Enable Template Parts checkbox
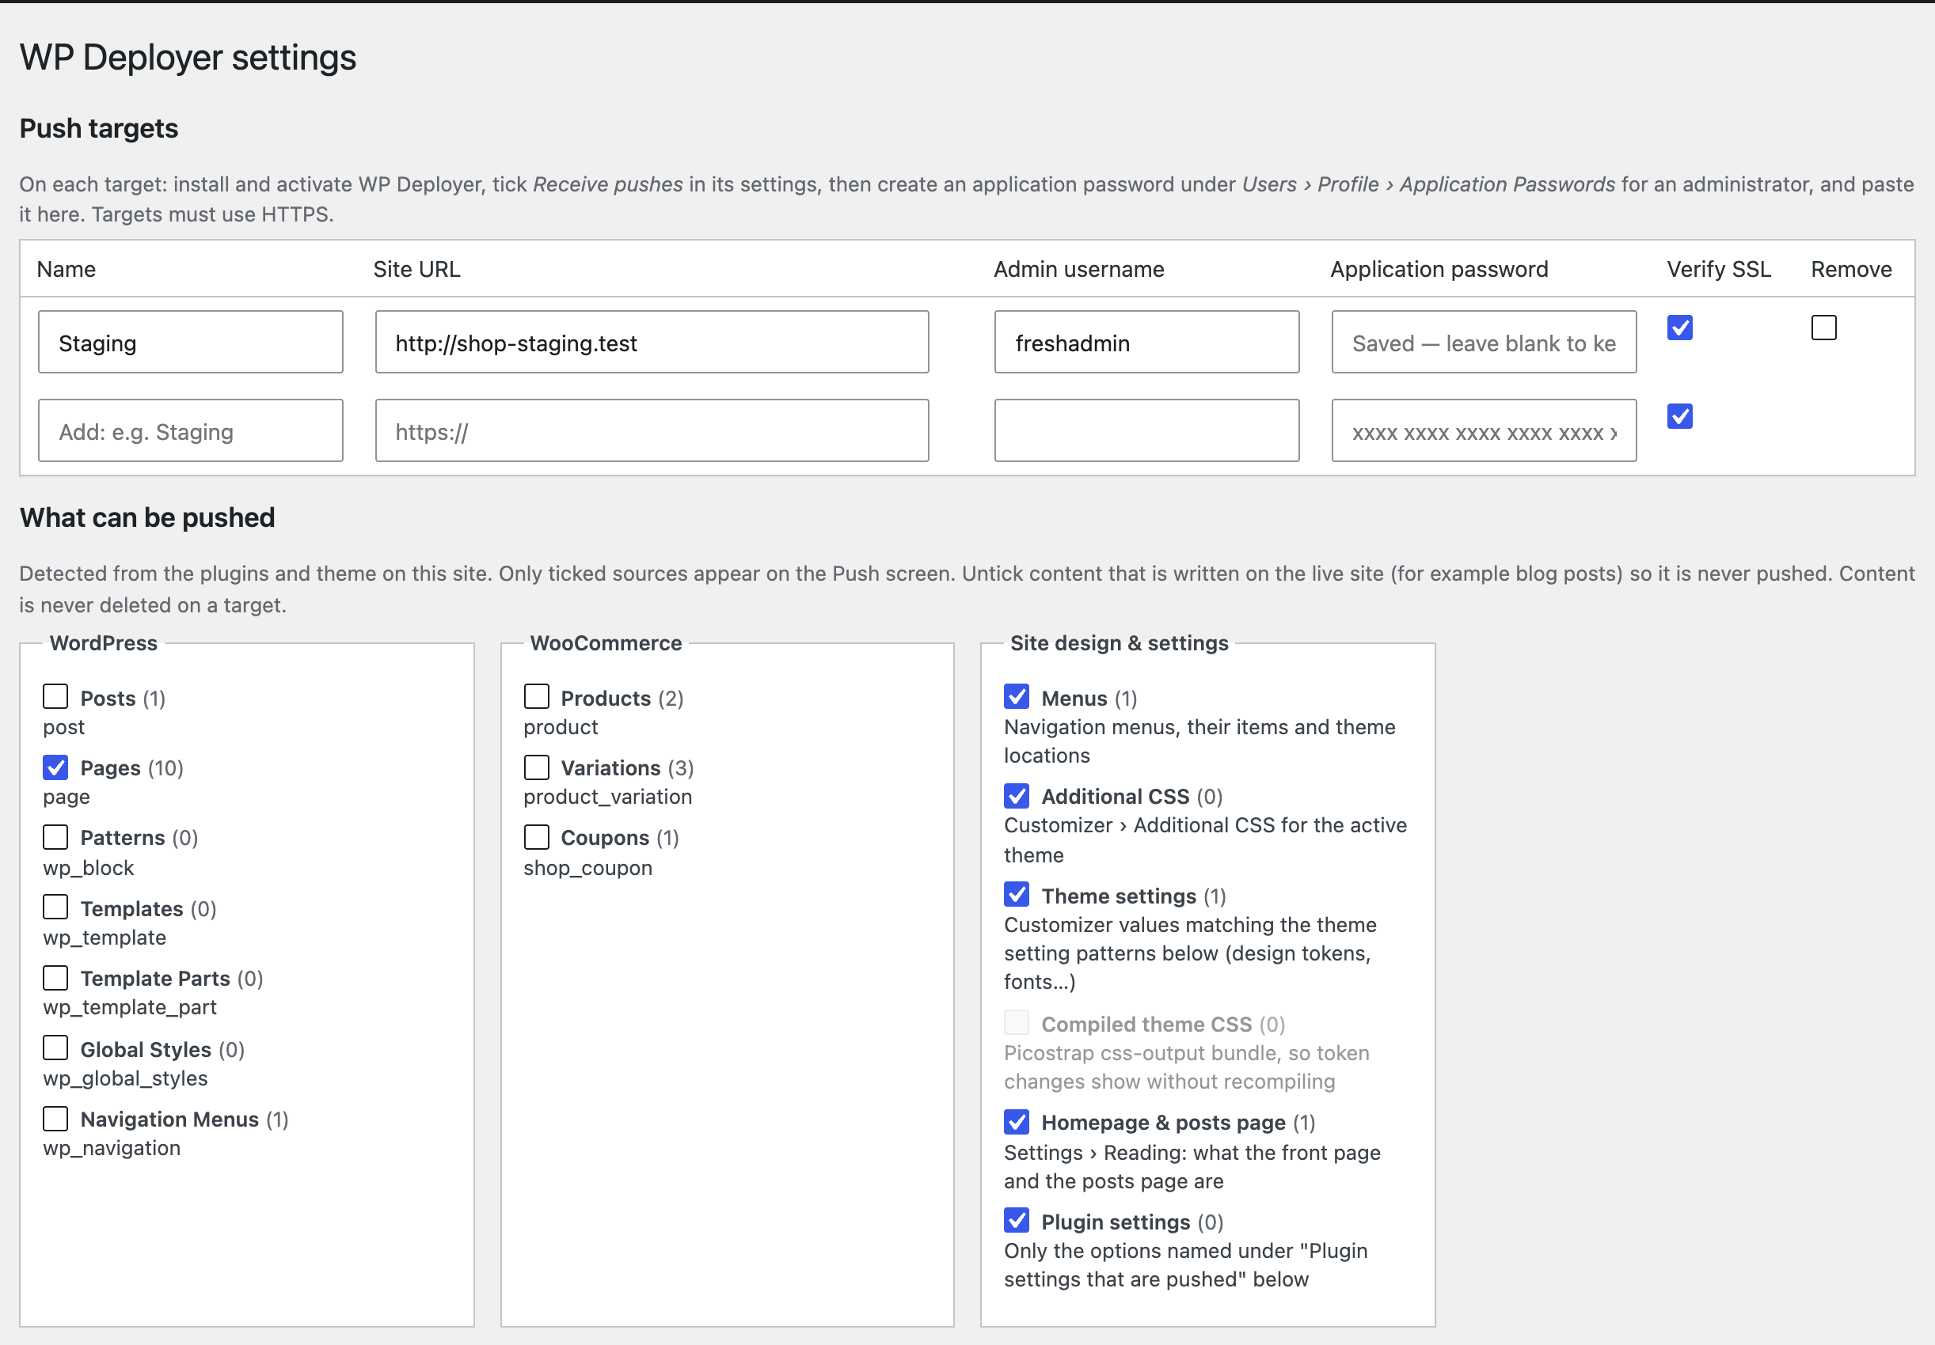Image resolution: width=1935 pixels, height=1345 pixels. (55, 978)
